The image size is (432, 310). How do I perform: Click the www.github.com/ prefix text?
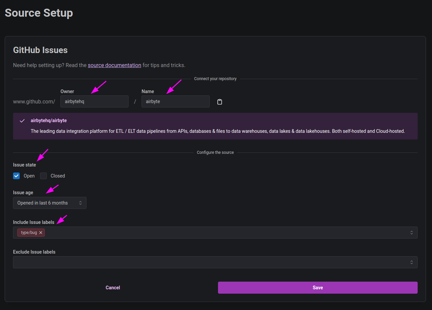click(34, 101)
